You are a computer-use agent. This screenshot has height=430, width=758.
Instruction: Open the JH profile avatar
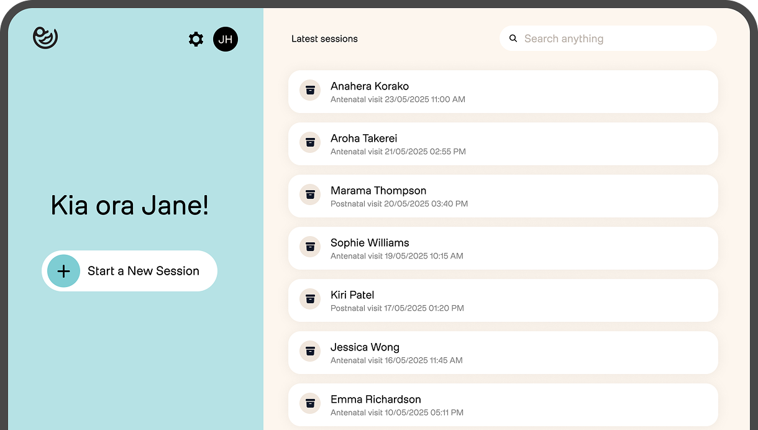[226, 39]
